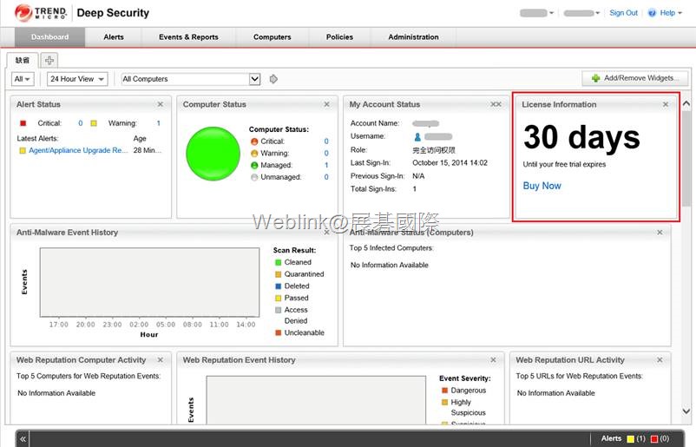This screenshot has height=447, width=696.
Task: Click Sign Out link
Action: pyautogui.click(x=623, y=13)
